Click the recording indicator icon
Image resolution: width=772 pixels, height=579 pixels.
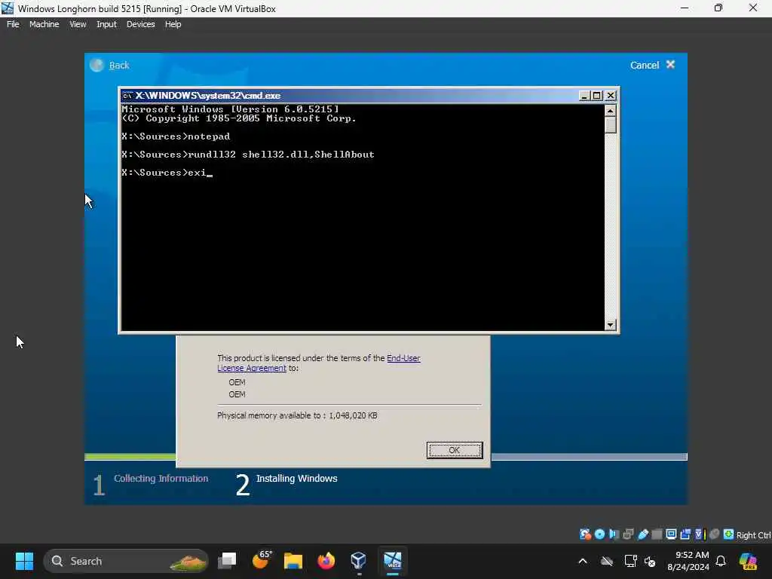(685, 535)
